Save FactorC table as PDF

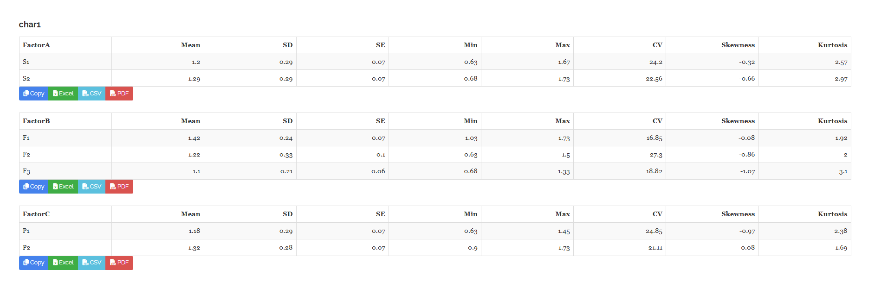pos(119,263)
